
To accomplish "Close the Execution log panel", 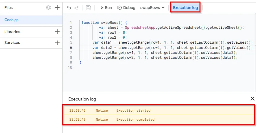I will (x=252, y=99).
